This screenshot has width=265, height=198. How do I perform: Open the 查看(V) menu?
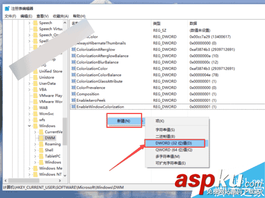click(42, 16)
